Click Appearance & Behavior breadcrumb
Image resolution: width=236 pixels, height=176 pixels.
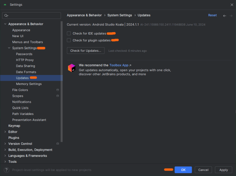[x=84, y=15]
